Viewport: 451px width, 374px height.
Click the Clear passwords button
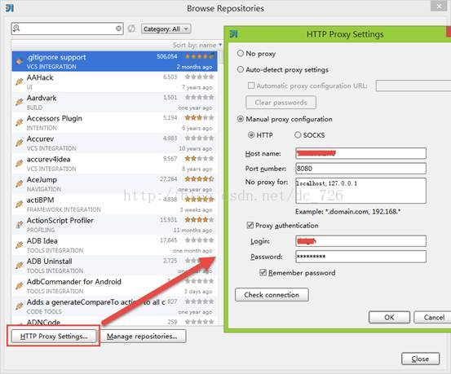[281, 103]
